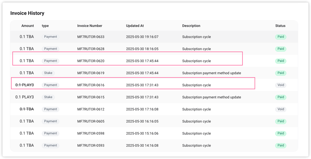This screenshot has height=159, width=311.
Task: Click the type column header
Action: click(x=45, y=26)
